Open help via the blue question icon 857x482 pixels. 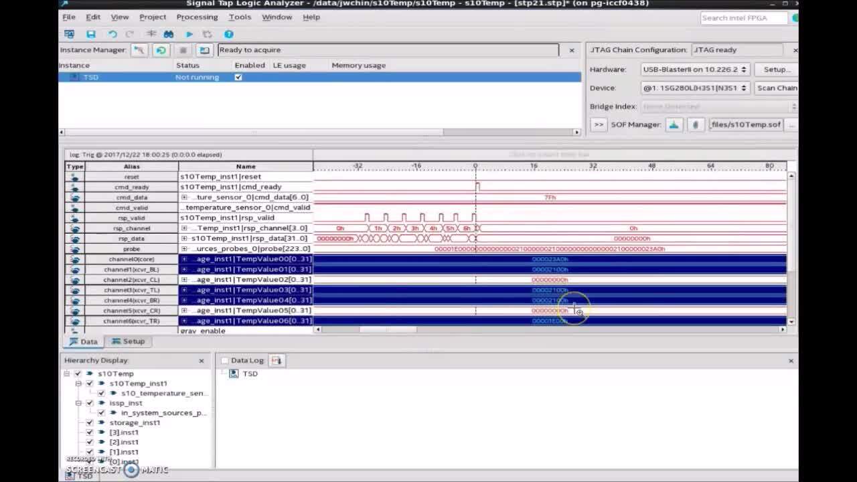tap(229, 34)
